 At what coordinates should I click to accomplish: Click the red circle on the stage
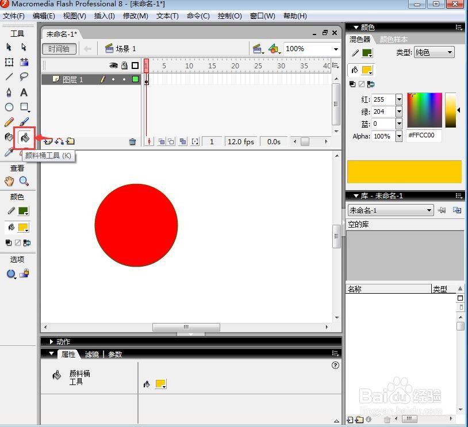click(x=136, y=225)
